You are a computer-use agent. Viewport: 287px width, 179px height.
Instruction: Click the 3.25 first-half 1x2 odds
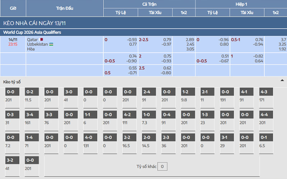[x=283, y=44]
